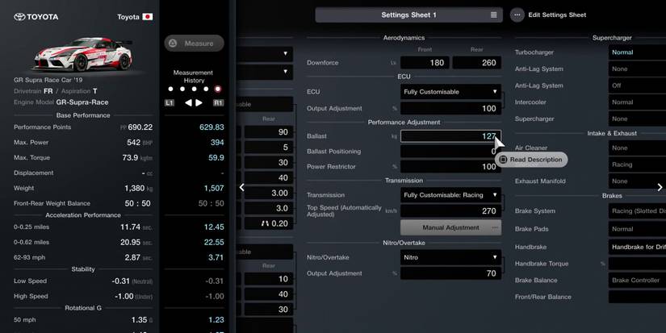Edit the rear downforce value 260

pyautogui.click(x=477, y=63)
